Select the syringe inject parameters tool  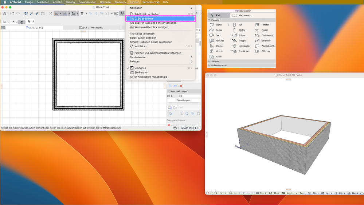pyautogui.click(x=37, y=13)
